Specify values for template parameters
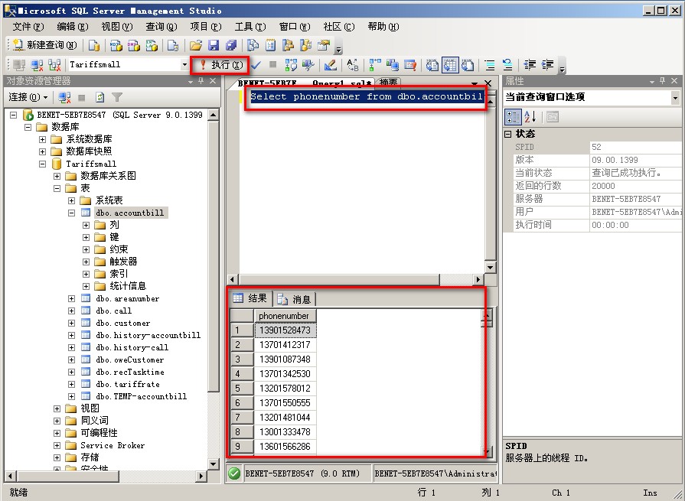 [x=352, y=65]
